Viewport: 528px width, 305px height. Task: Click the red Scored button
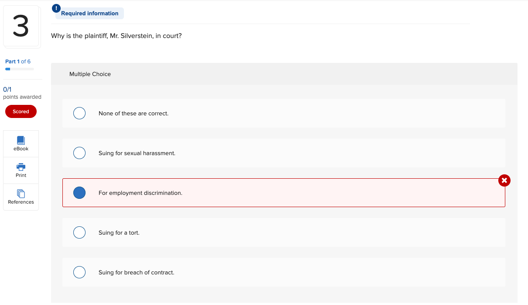click(x=21, y=111)
